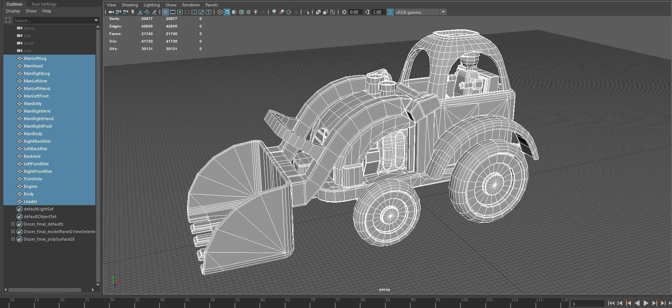Switch to the Outliner tab

pos(15,4)
